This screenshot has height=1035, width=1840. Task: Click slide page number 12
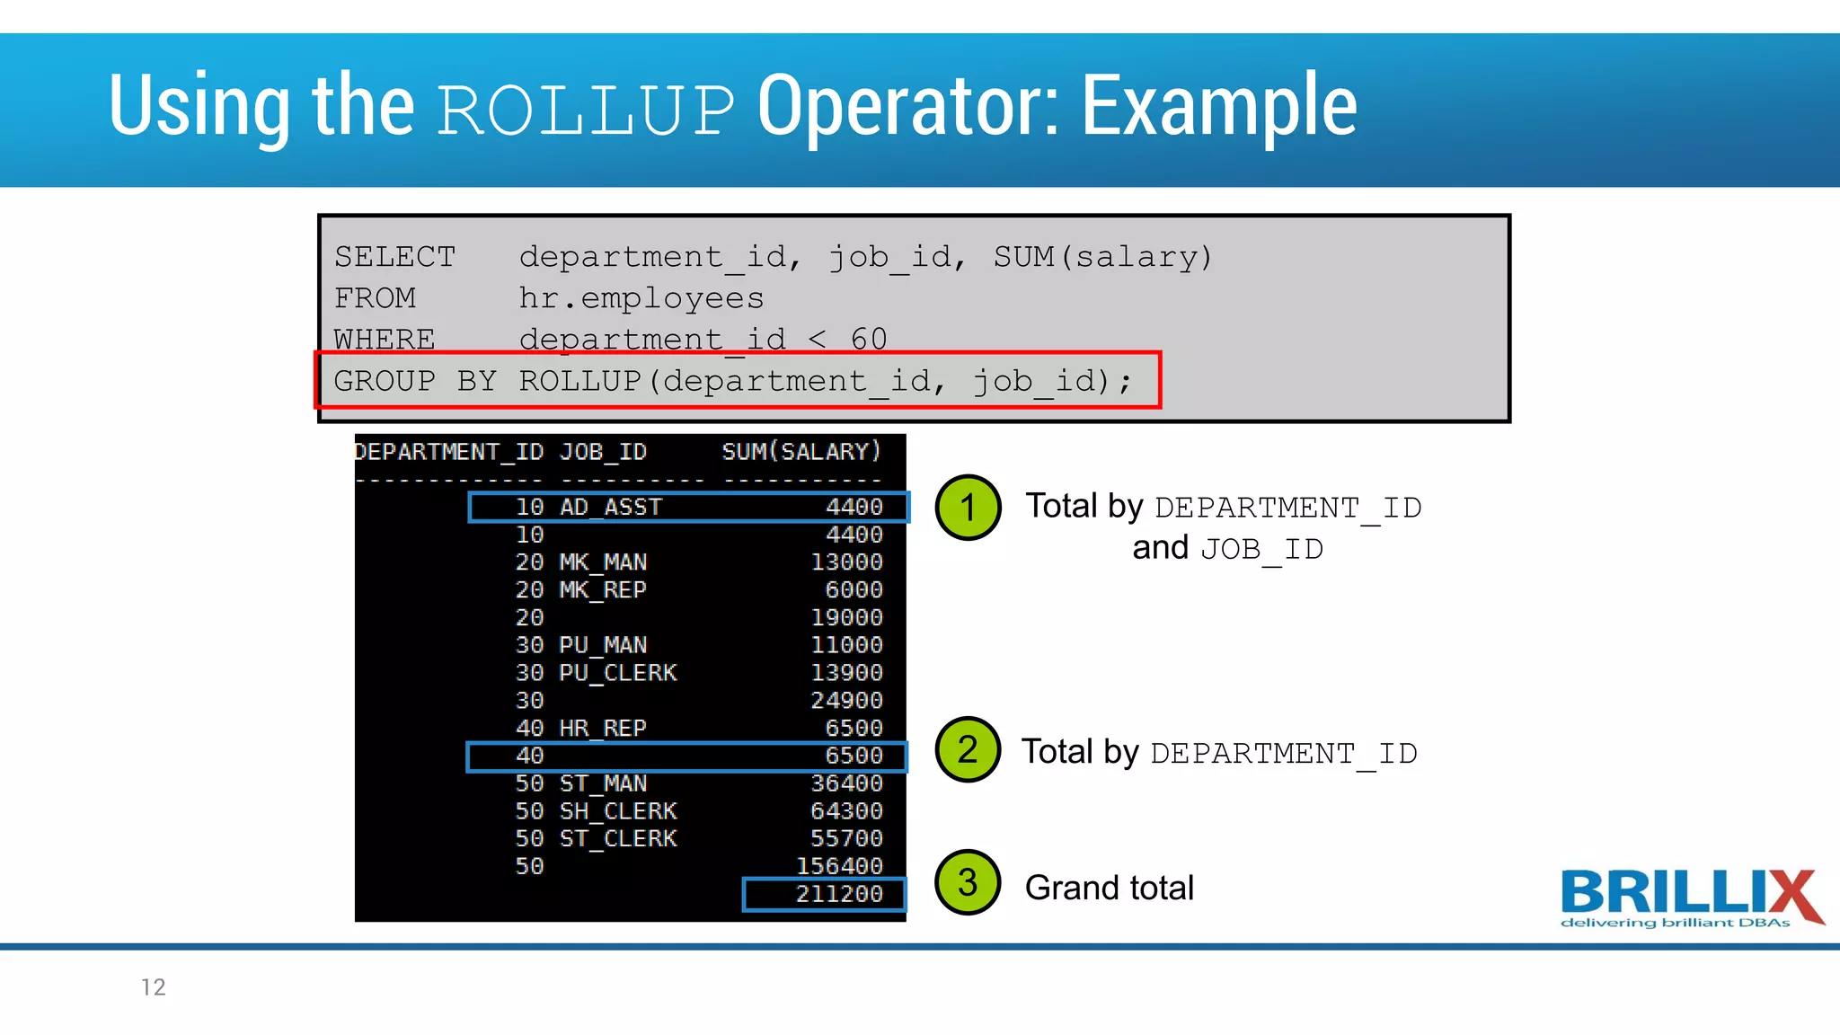(154, 987)
